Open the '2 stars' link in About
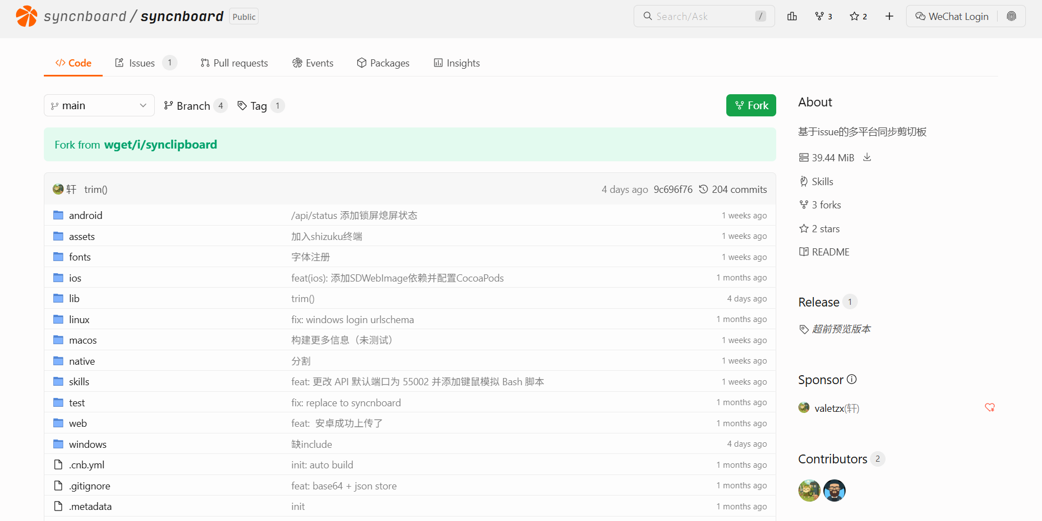The height and width of the screenshot is (521, 1042). pos(820,228)
